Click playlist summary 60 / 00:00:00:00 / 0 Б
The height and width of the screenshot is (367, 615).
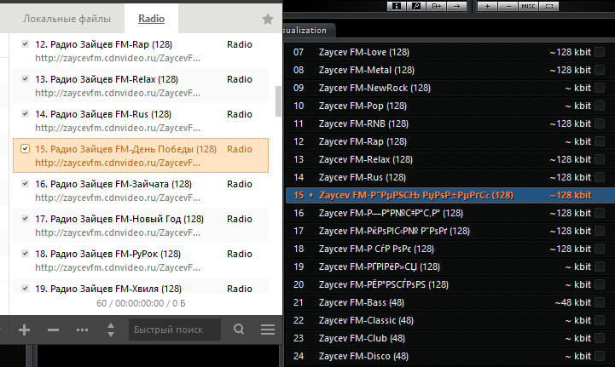141,303
